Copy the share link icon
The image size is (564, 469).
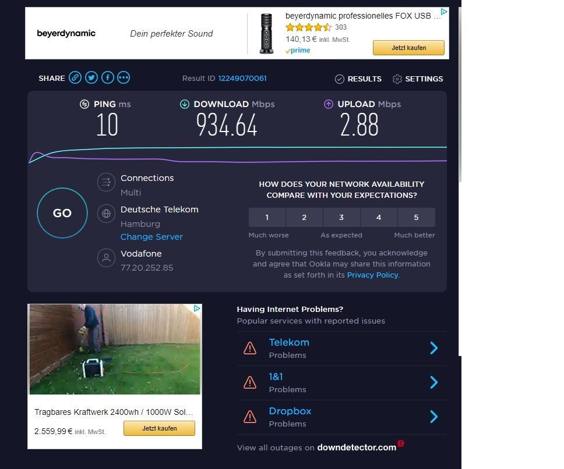(x=75, y=77)
